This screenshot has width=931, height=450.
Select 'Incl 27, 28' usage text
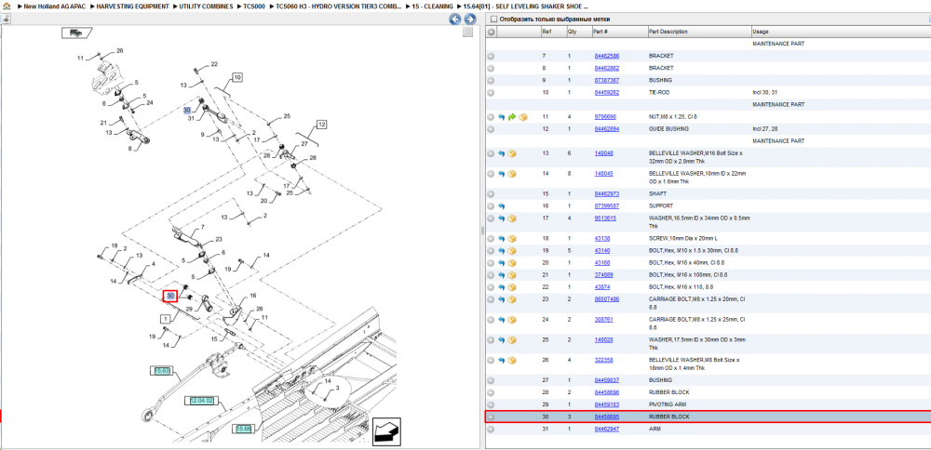point(764,129)
